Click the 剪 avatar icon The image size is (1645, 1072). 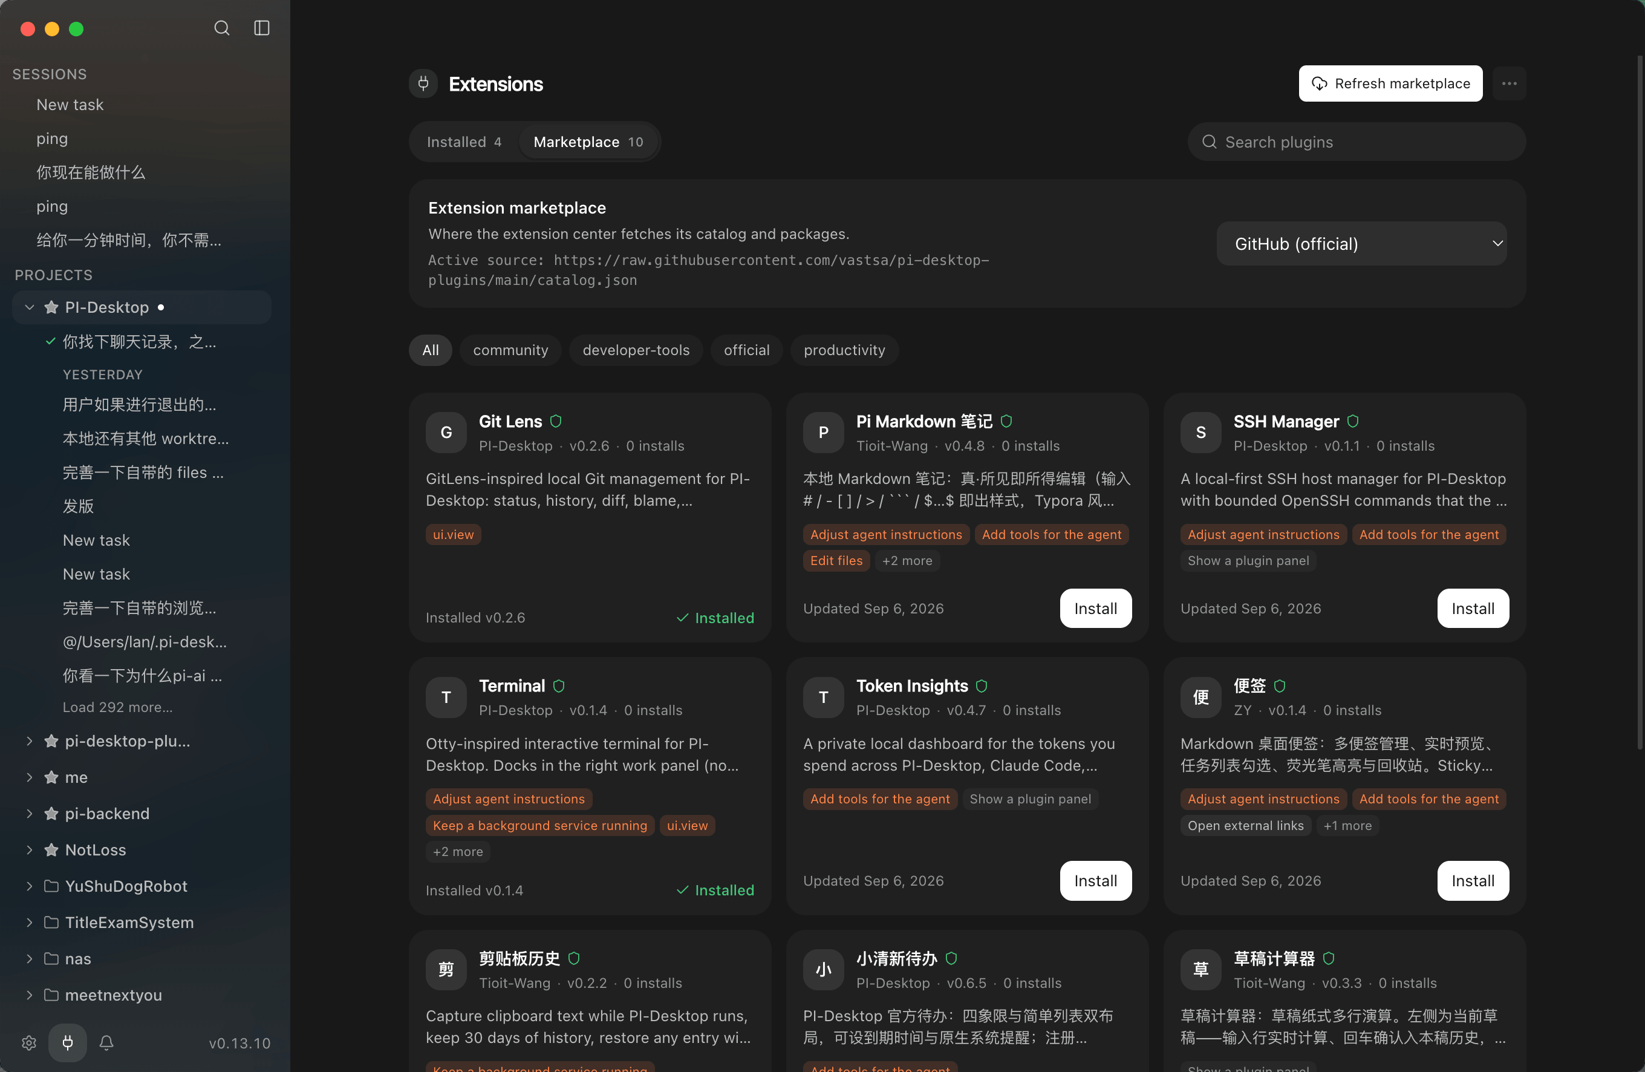pyautogui.click(x=446, y=970)
